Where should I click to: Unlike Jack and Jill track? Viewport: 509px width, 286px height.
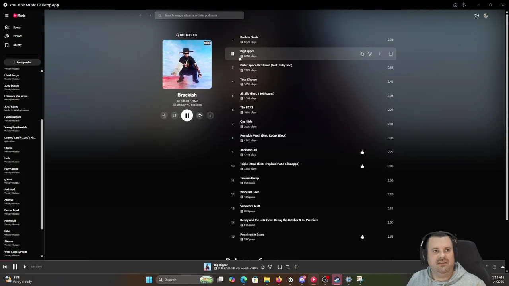[x=362, y=152]
